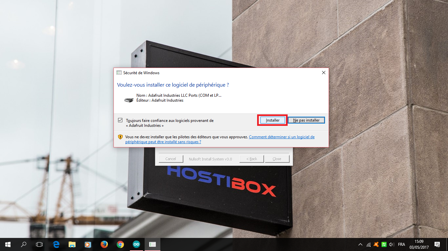Open the Avast antivirus tray icon
Viewport: 448px width, 251px height.
point(376,244)
